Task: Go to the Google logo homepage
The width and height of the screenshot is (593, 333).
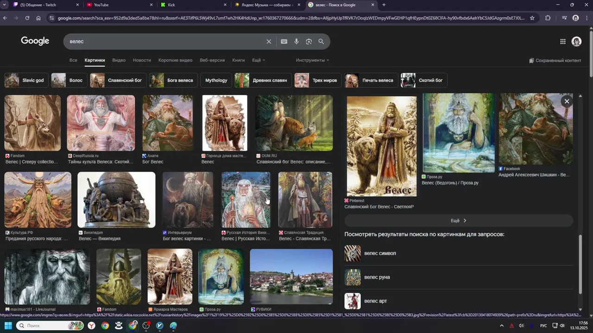Action: 35,41
